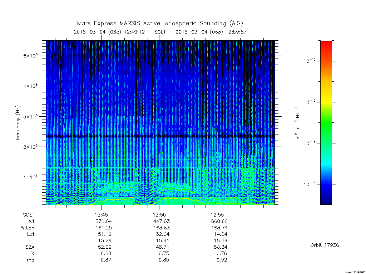This screenshot has height=274, width=366.
Task: Click the 'X' row label
Action: click(x=33, y=253)
